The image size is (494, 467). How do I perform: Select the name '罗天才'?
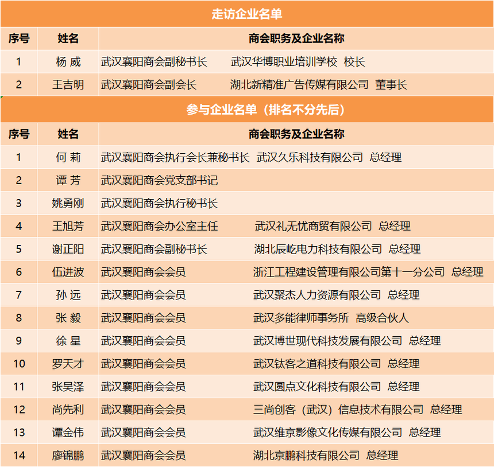pyautogui.click(x=68, y=364)
